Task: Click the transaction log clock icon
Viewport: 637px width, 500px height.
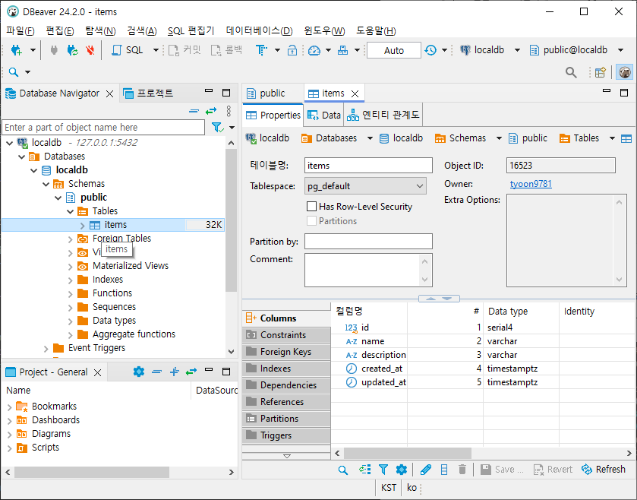Action: (x=430, y=50)
